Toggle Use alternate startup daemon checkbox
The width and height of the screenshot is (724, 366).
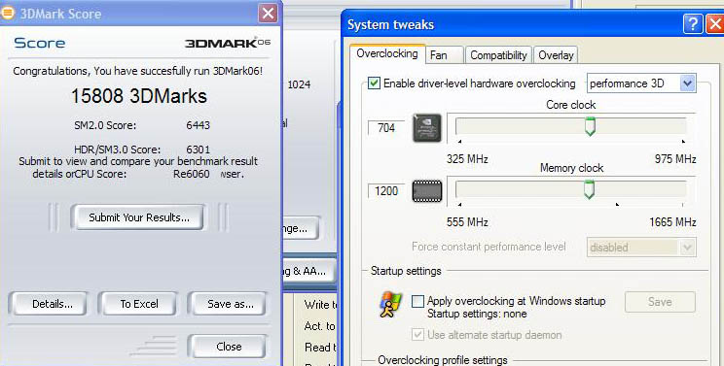click(417, 334)
